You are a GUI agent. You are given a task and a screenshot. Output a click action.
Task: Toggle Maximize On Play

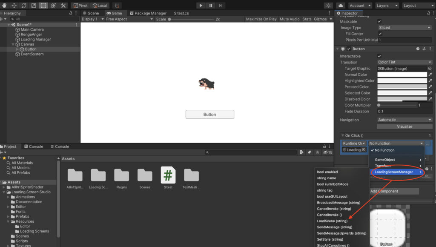coord(261,19)
